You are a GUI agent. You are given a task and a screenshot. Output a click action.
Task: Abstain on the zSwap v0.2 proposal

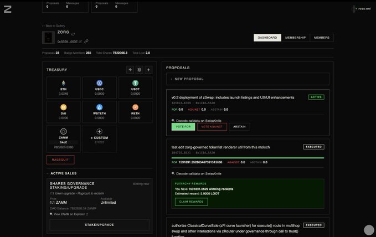pyautogui.click(x=239, y=127)
